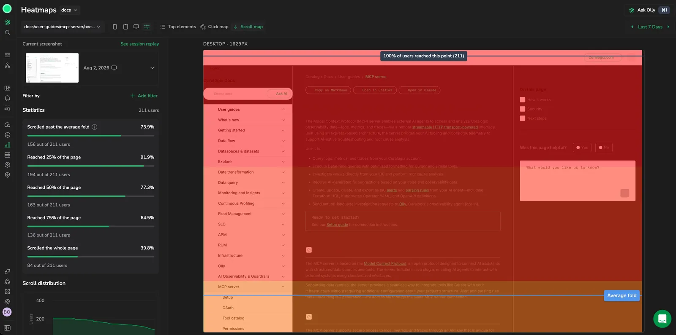Open the BO user avatar menu
This screenshot has width=676, height=335.
(7, 312)
